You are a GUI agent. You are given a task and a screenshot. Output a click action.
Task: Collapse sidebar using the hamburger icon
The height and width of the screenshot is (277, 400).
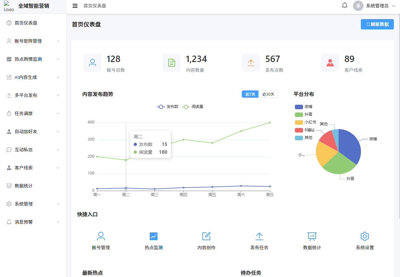tap(75, 6)
